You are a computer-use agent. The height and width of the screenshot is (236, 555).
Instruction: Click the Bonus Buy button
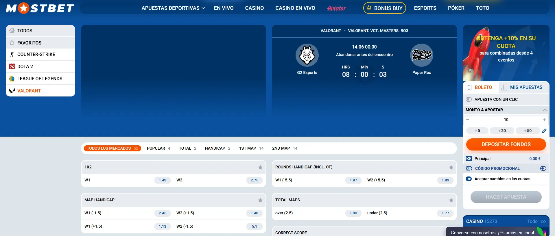pos(385,8)
